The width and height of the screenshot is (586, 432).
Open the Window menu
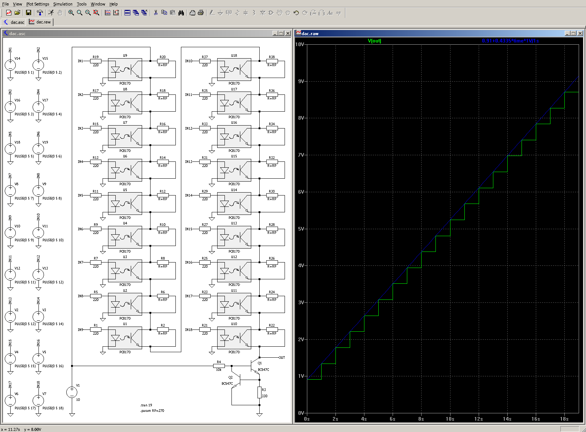[98, 4]
